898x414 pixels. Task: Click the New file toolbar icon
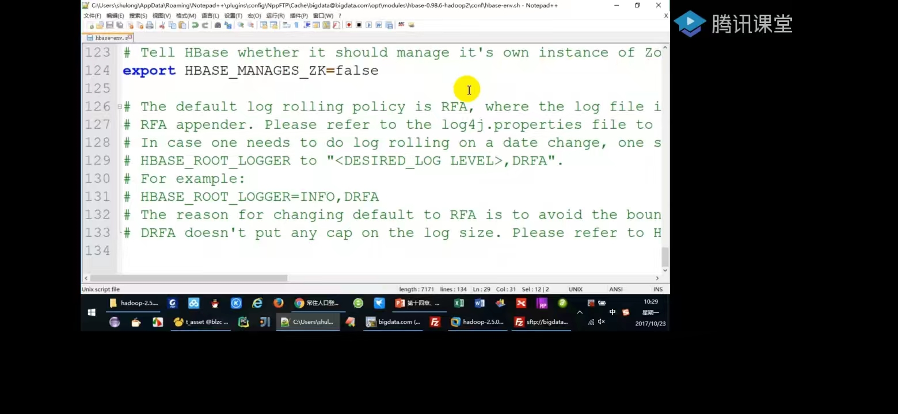click(90, 25)
